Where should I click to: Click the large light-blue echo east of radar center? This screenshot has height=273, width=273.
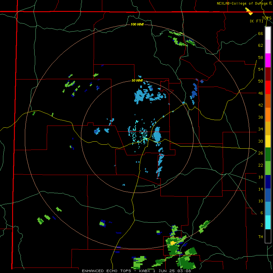point(157,135)
